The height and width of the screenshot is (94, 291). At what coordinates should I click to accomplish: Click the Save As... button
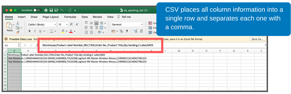tap(257, 39)
